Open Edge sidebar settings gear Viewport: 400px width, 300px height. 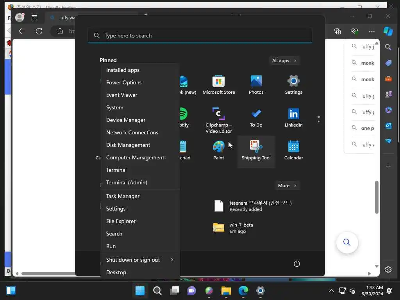pyautogui.click(x=388, y=270)
